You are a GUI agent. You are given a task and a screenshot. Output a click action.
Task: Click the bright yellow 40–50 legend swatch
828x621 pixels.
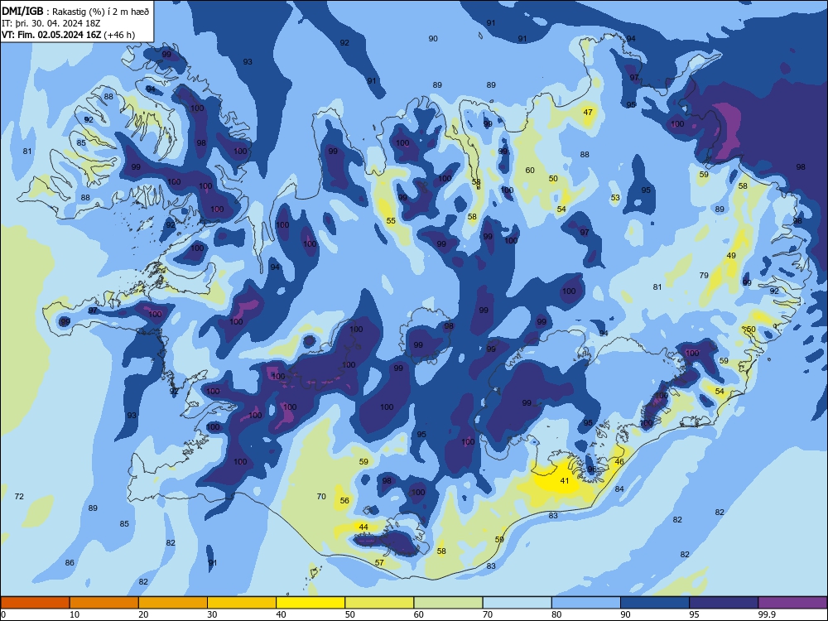(x=310, y=603)
